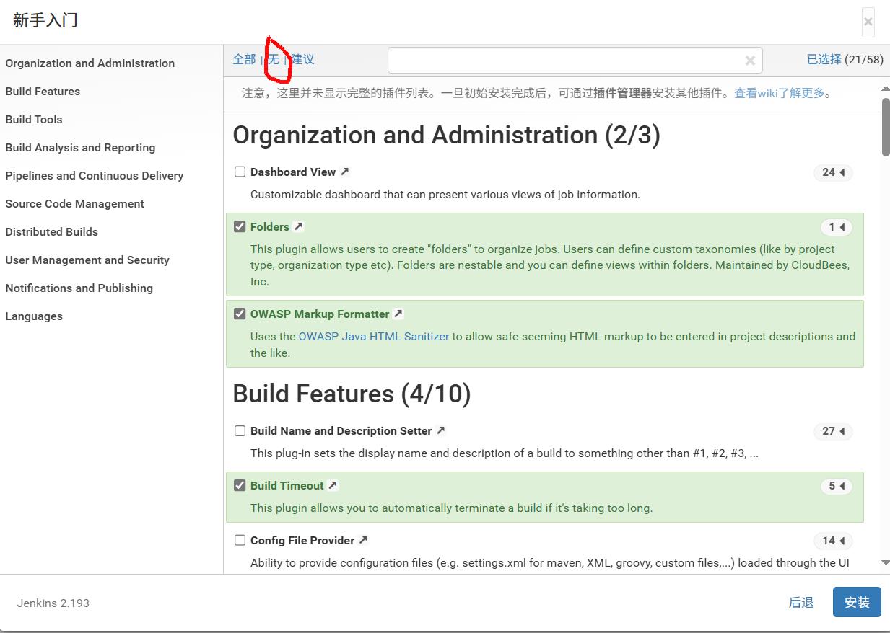Open Folders plugin external link icon

click(299, 226)
